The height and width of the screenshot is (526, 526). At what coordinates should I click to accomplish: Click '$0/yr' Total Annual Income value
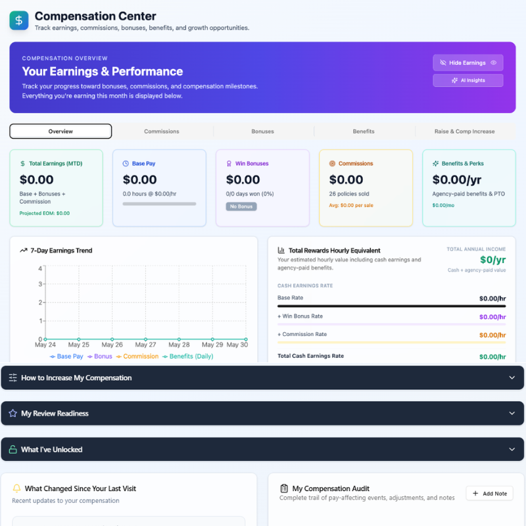(x=492, y=260)
